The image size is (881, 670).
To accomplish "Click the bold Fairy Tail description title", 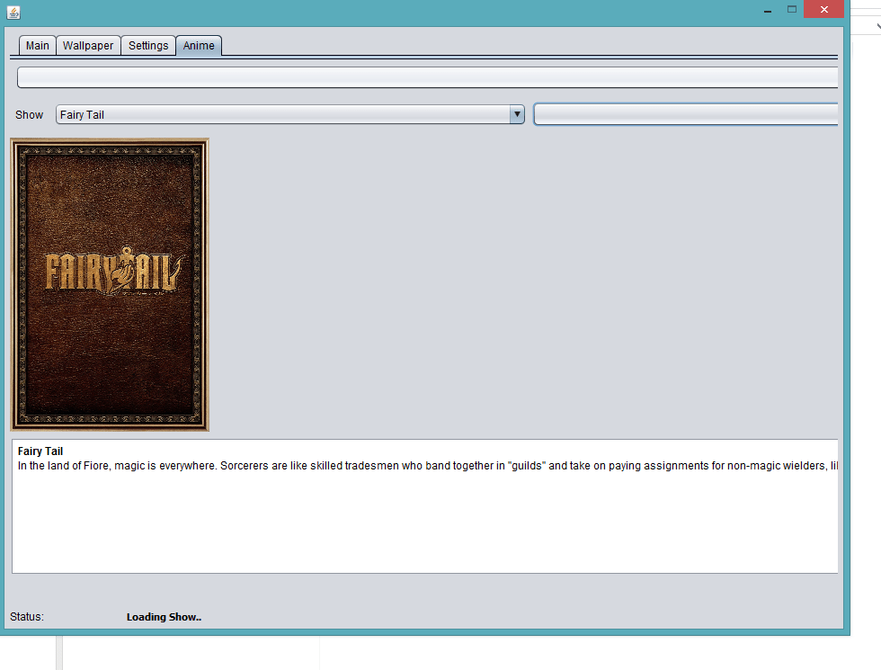I will pyautogui.click(x=40, y=451).
